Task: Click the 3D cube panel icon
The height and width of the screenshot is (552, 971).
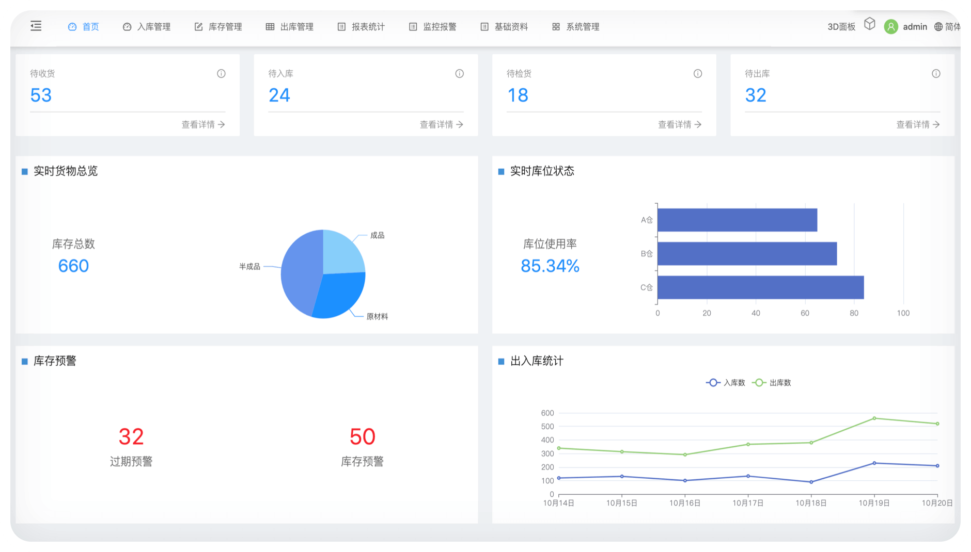Action: coord(870,24)
